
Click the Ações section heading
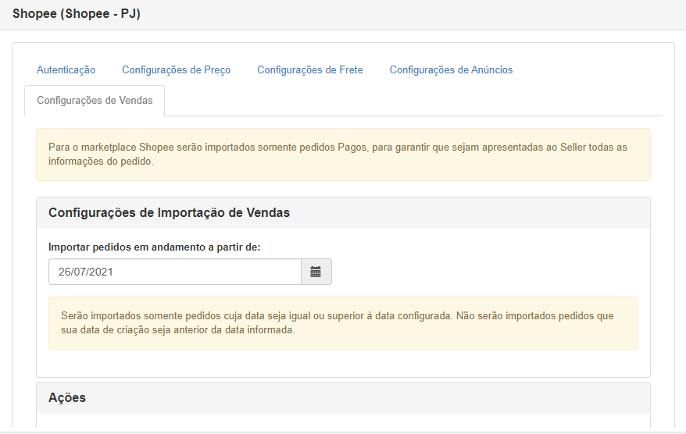point(67,398)
